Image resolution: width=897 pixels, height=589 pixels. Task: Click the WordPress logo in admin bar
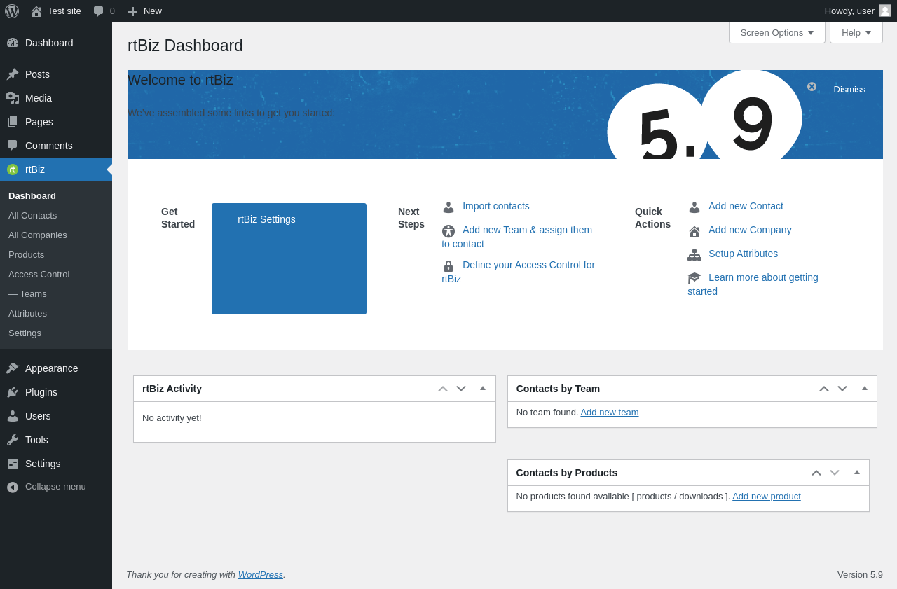coord(12,11)
